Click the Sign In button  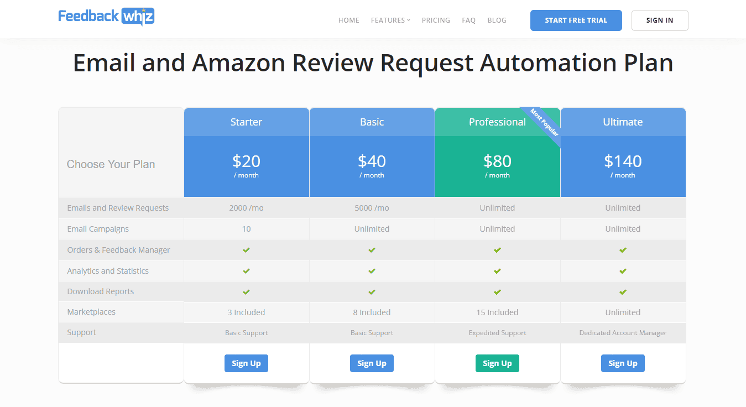659,20
